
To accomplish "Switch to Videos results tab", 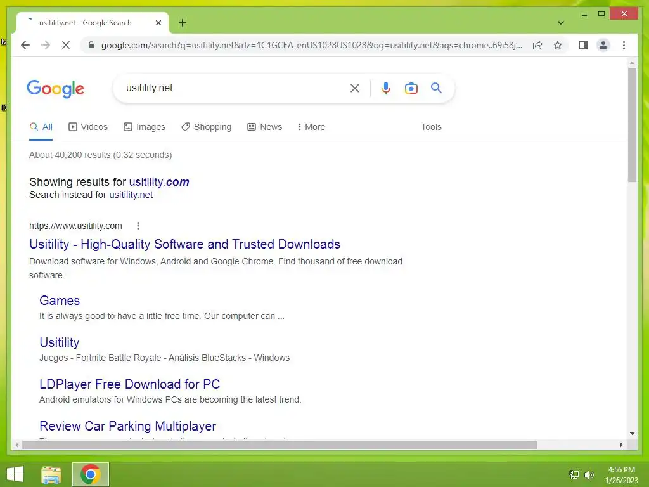I will pos(87,127).
